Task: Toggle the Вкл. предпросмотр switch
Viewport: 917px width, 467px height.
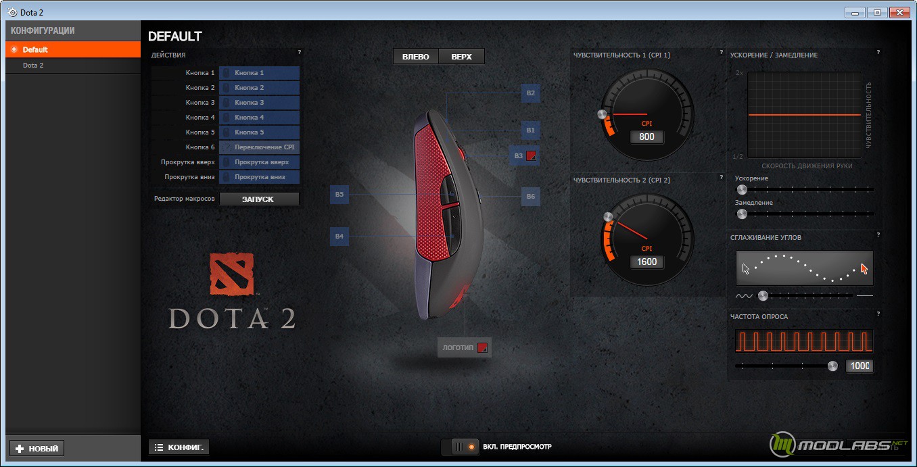Action: click(x=459, y=447)
